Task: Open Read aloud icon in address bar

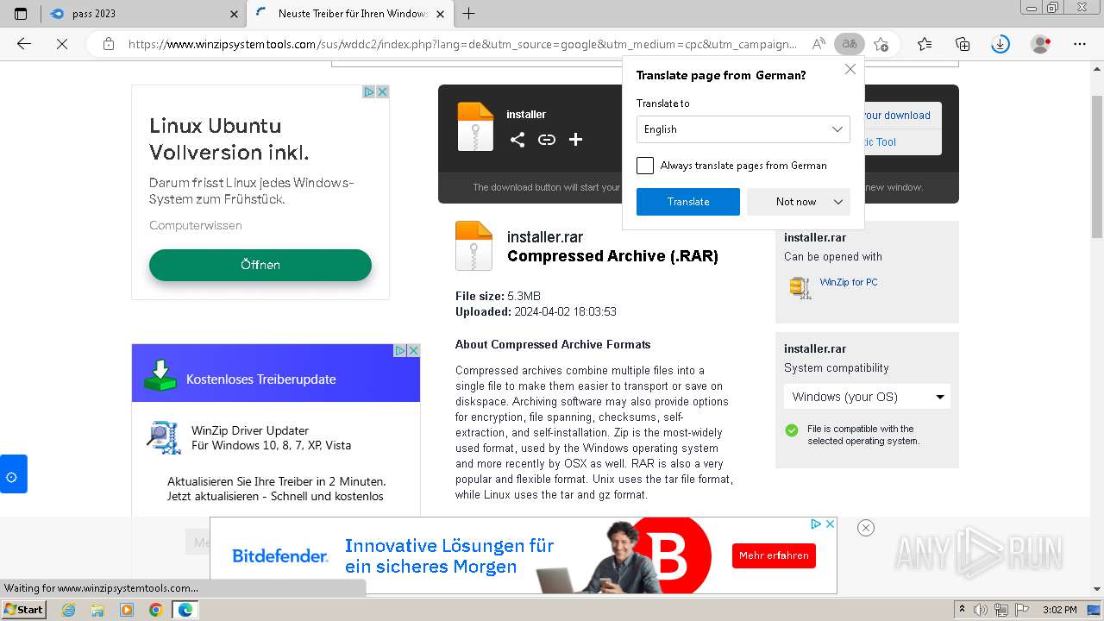Action: [x=819, y=44]
